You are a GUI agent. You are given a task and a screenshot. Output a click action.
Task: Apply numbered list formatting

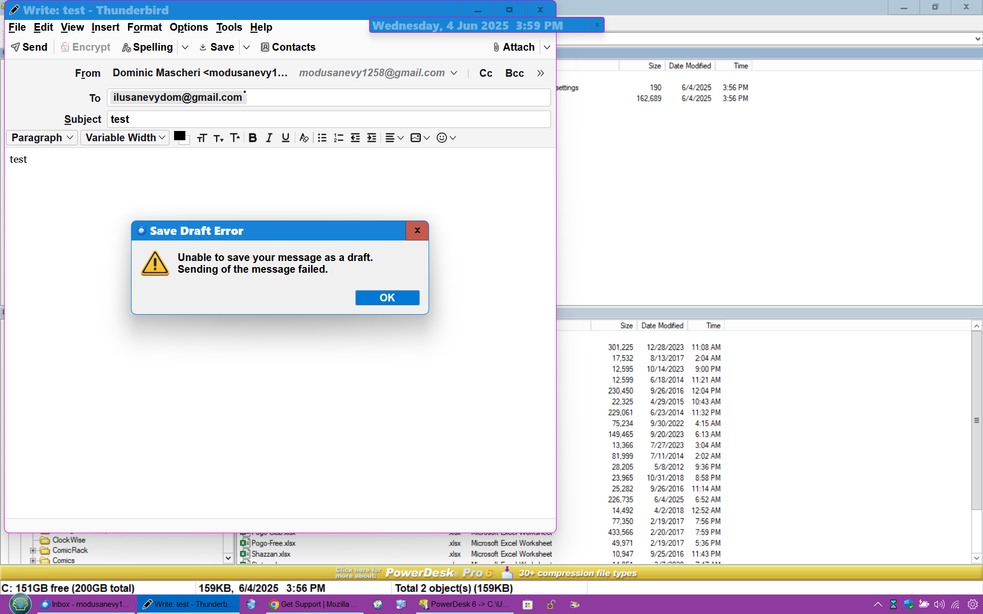tap(338, 138)
